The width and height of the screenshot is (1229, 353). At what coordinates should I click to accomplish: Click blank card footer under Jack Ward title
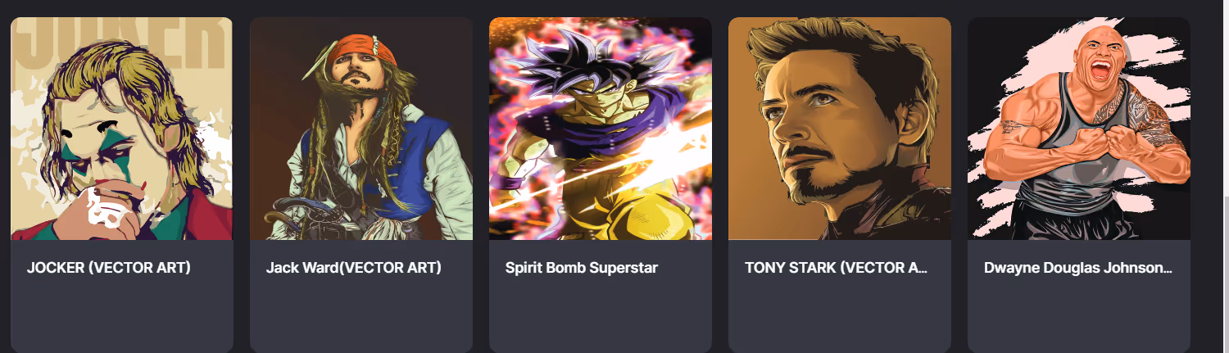click(361, 315)
